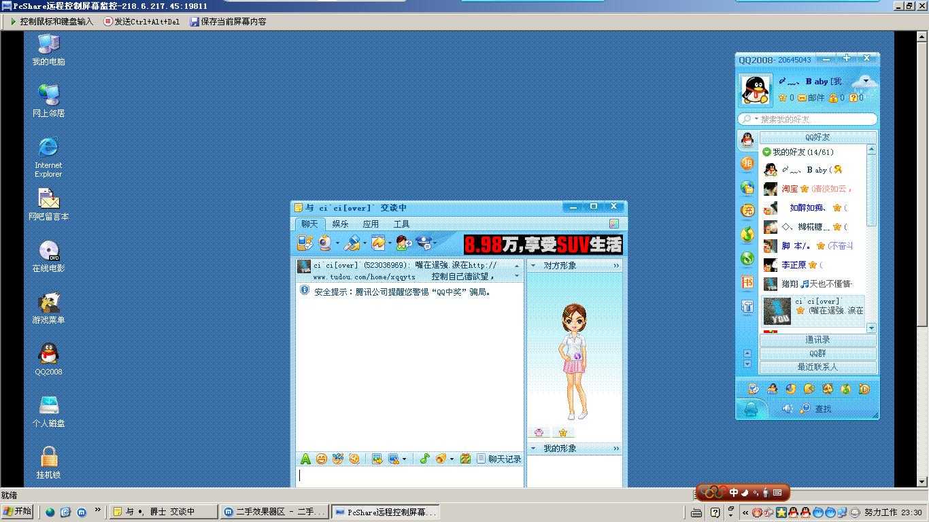Click the QQ speaker sound icon
This screenshot has height=522, width=929.
[788, 408]
